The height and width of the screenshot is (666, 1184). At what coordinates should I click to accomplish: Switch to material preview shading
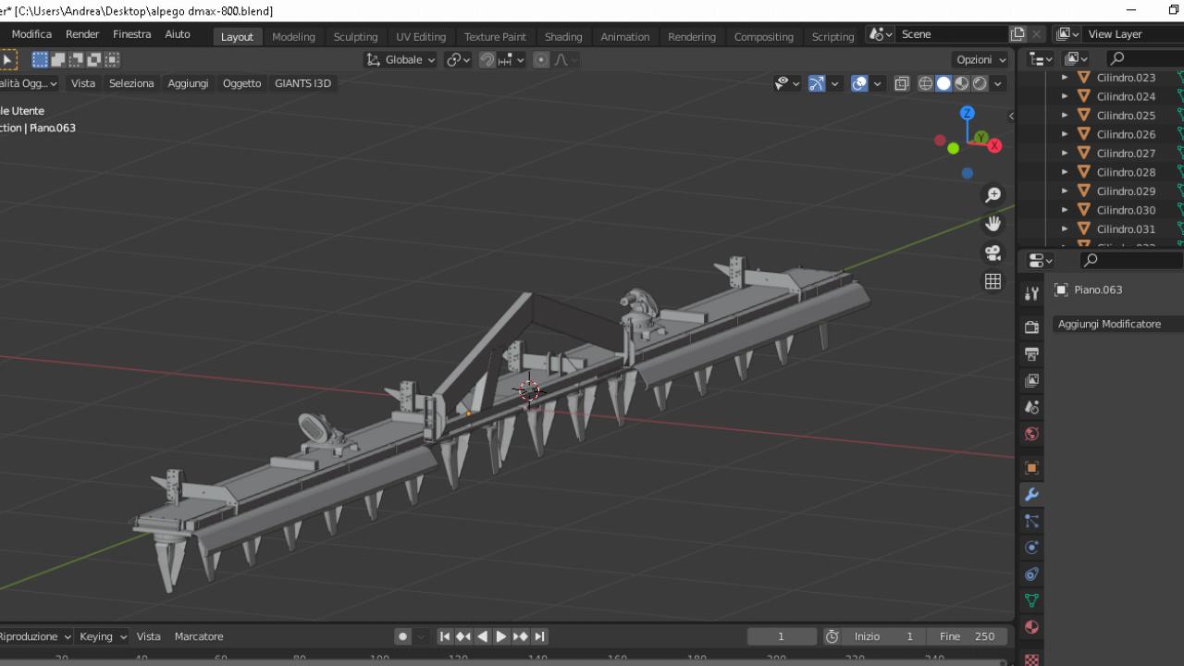tap(961, 83)
